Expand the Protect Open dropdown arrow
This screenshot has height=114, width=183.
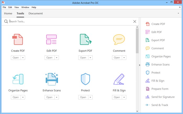(x=90, y=97)
